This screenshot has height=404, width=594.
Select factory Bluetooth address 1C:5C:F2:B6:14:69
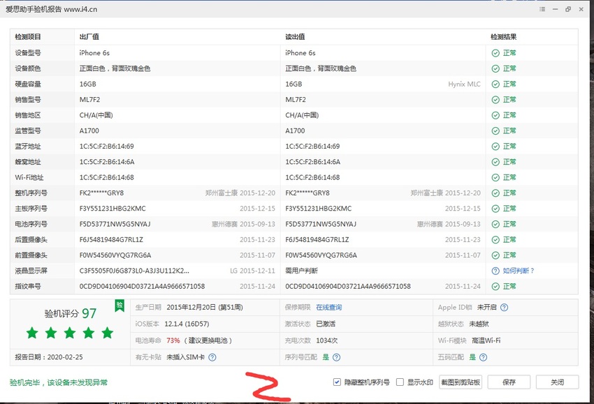106,147
